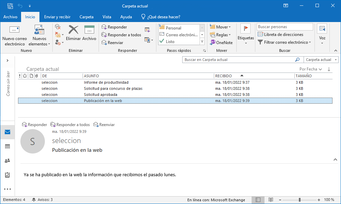This screenshot has height=204, width=341.
Task: Expand the Filtrar correo electrónico dropdown
Action: 284,42
